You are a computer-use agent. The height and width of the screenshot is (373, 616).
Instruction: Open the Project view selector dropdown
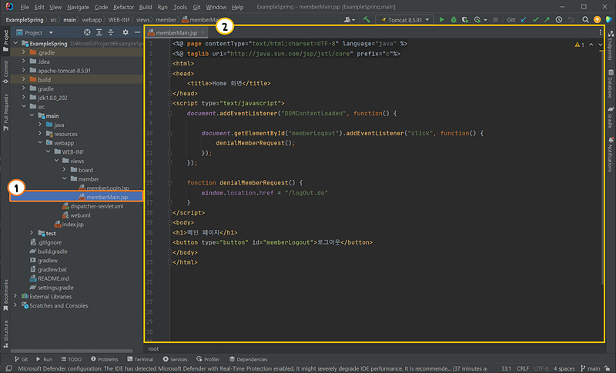click(35, 32)
